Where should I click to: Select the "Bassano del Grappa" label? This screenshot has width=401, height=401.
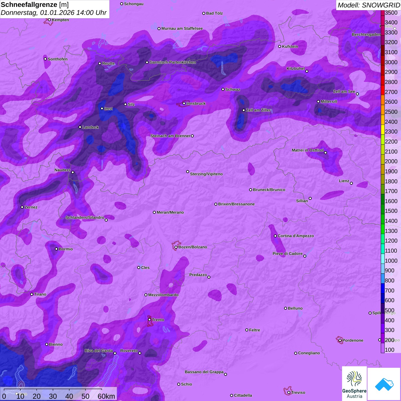pos(204,372)
